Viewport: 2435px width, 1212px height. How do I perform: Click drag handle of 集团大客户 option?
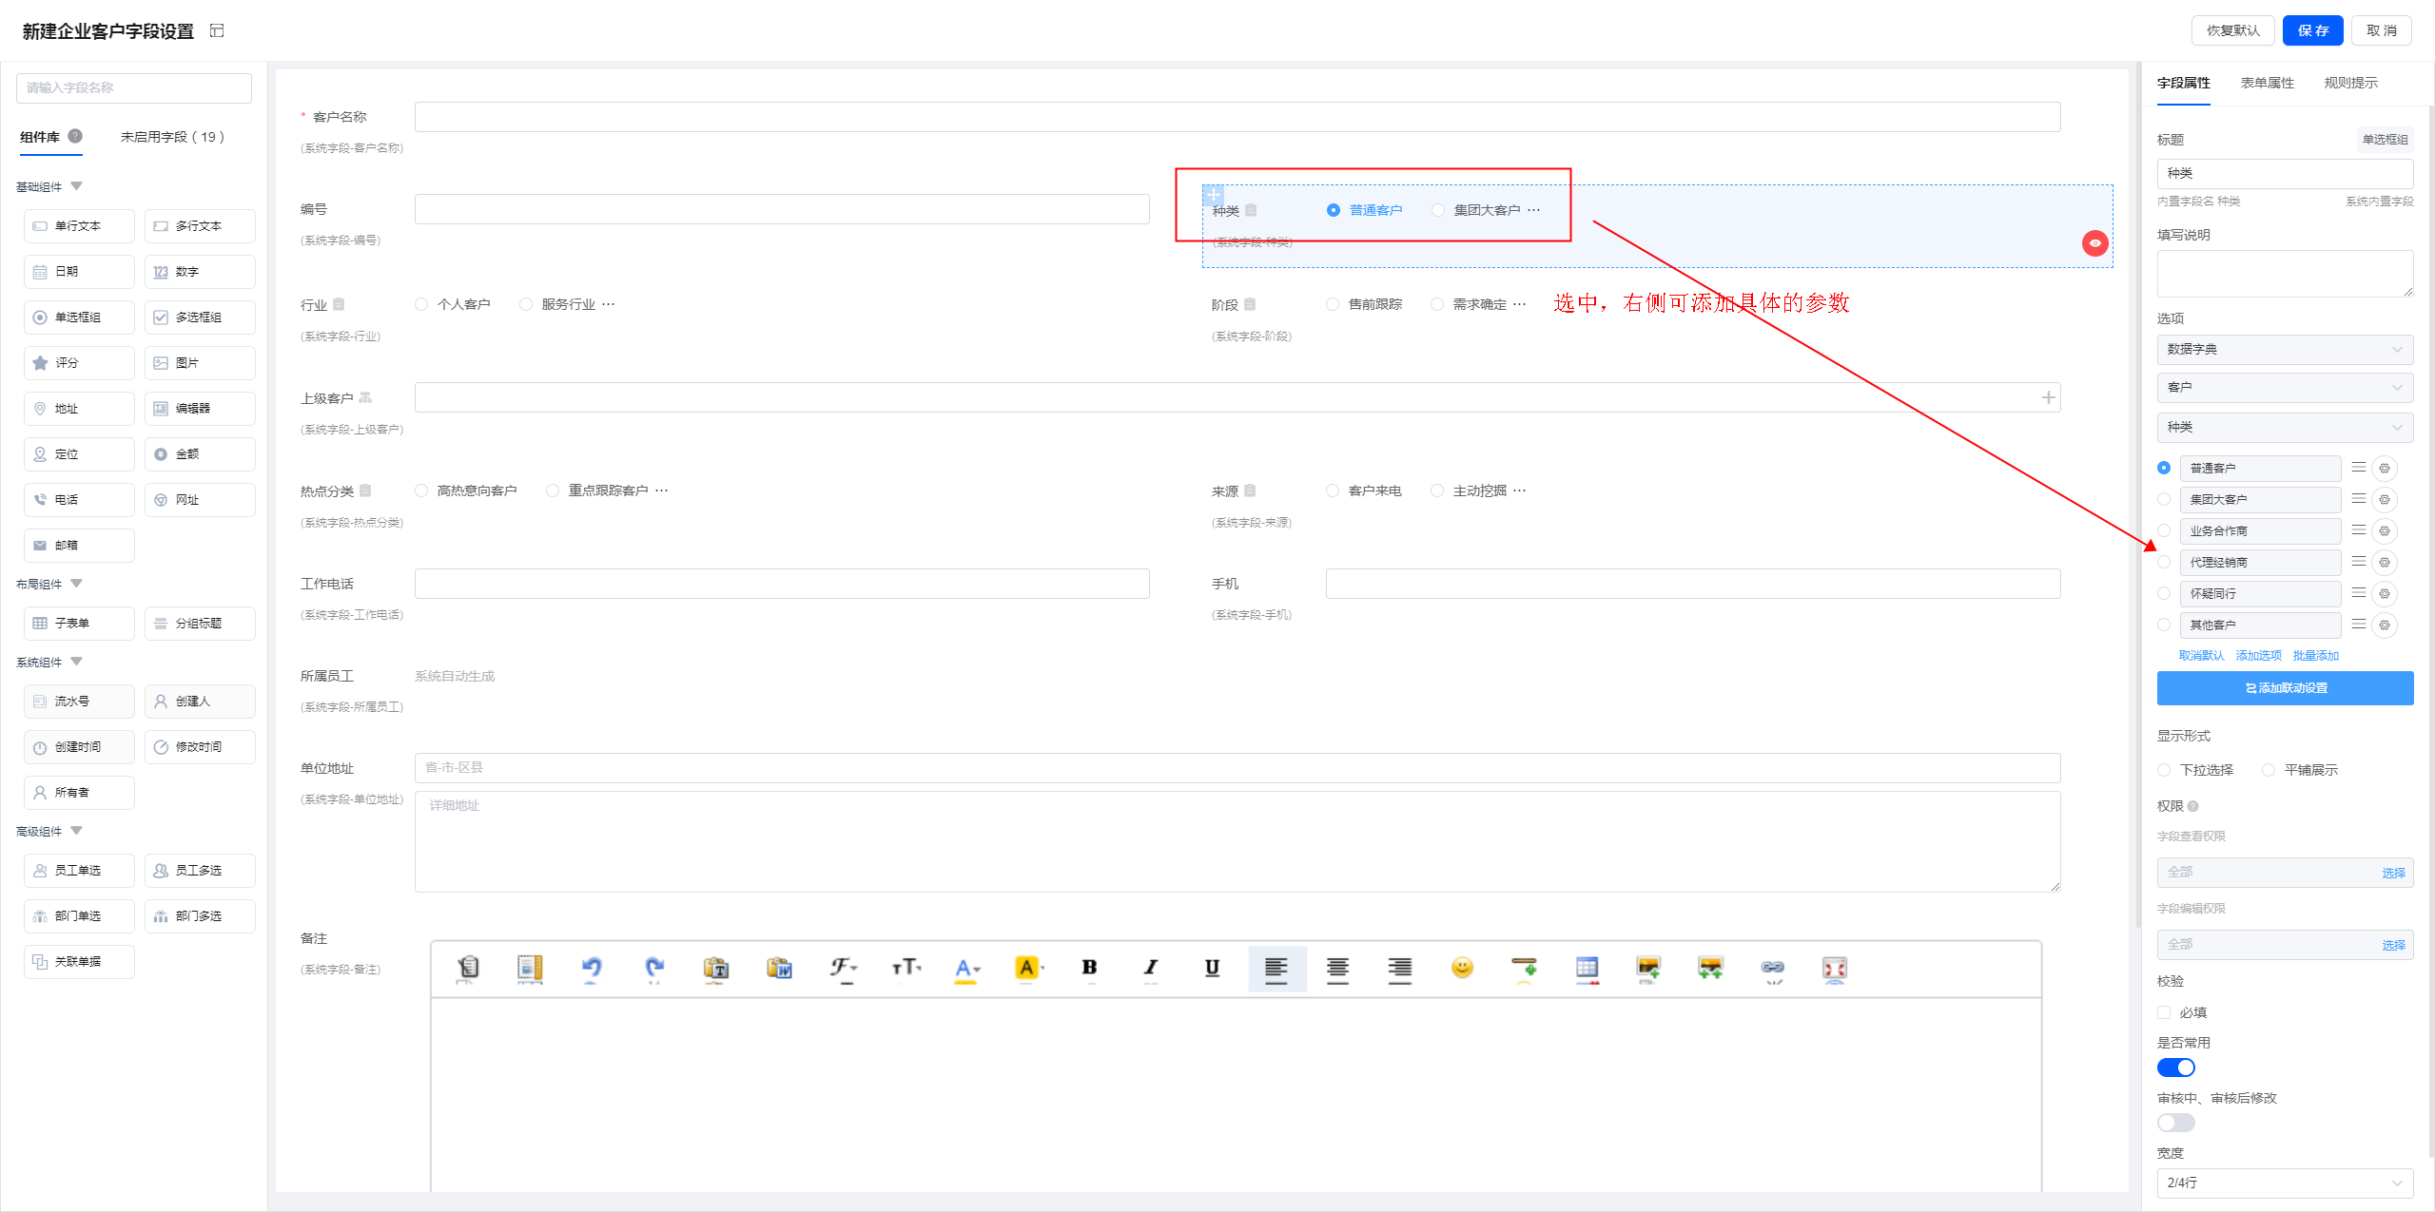2359,499
